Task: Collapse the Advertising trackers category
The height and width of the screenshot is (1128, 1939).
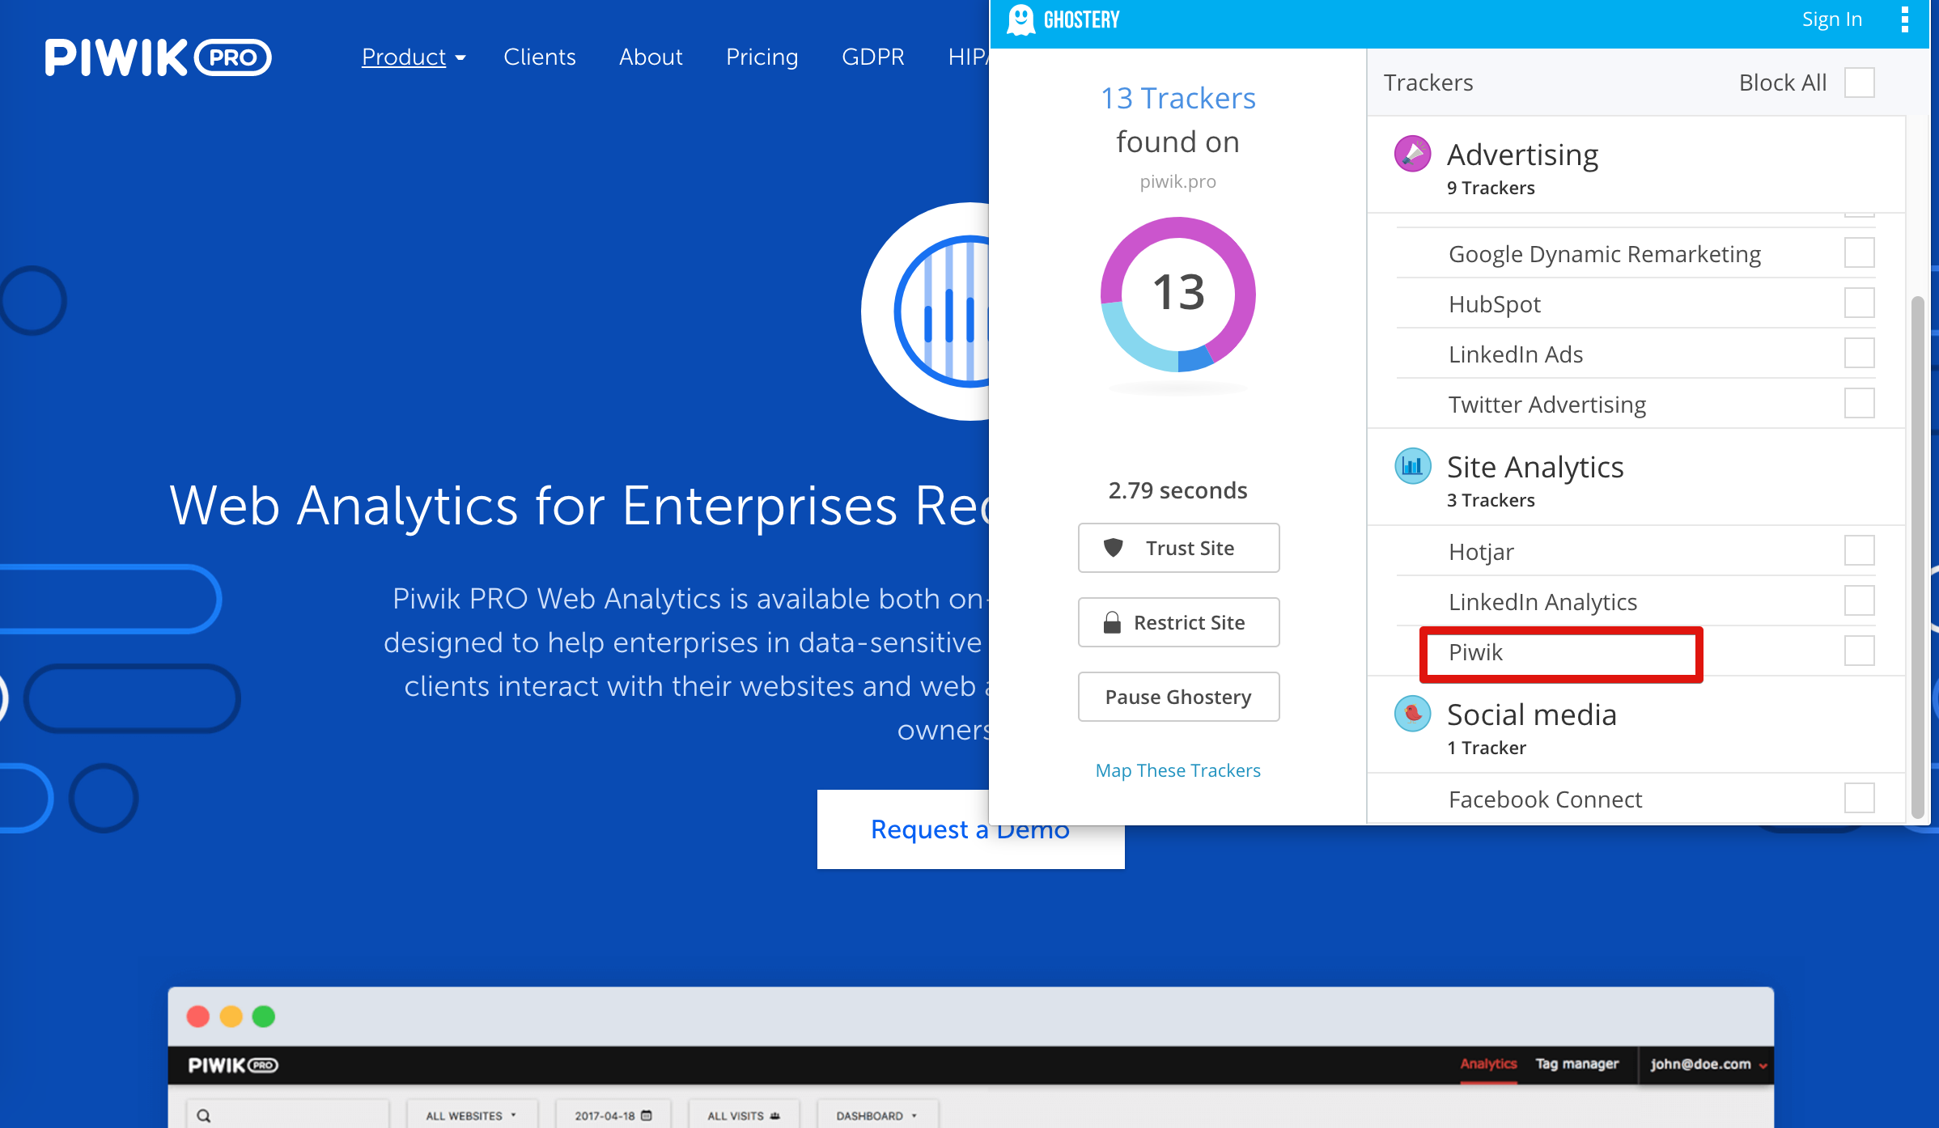Action: [1636, 166]
